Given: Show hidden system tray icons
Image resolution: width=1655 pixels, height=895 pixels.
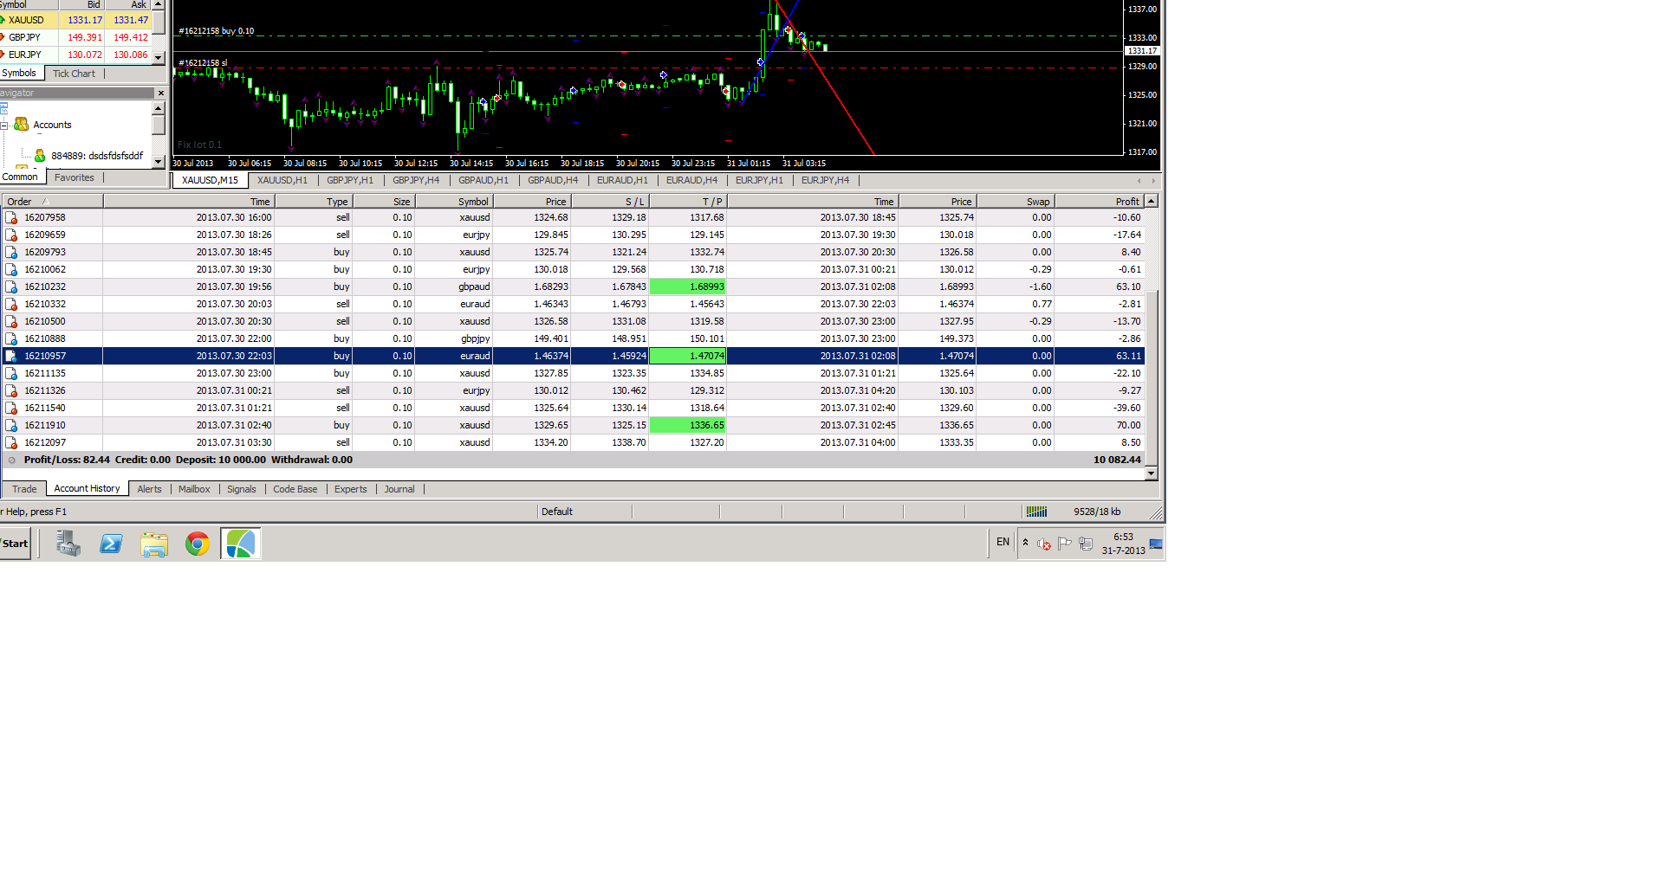Looking at the screenshot, I should 1025,543.
